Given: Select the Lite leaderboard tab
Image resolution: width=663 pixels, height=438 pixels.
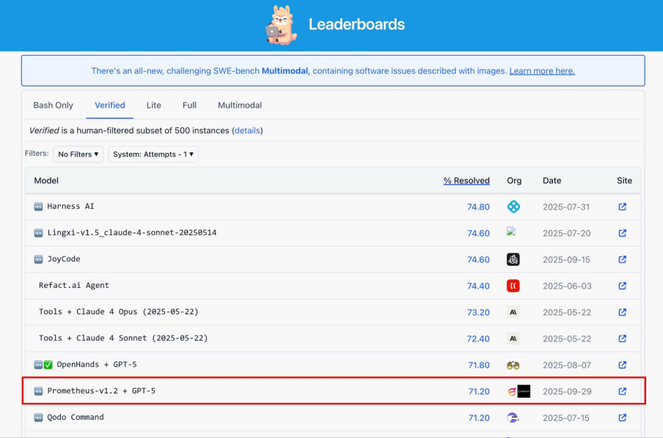Looking at the screenshot, I should 154,105.
